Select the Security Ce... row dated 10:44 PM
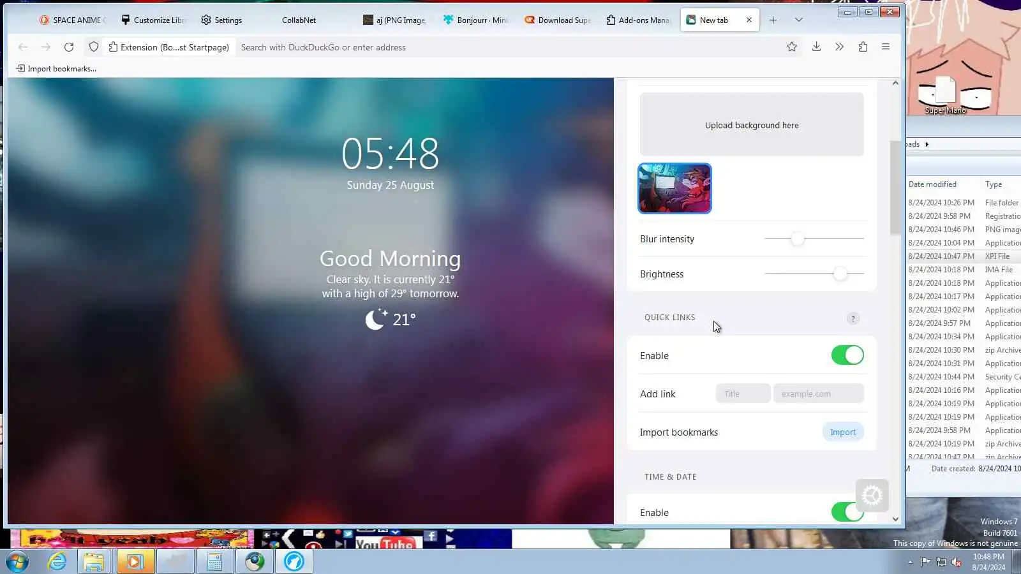This screenshot has width=1021, height=574. click(964, 377)
